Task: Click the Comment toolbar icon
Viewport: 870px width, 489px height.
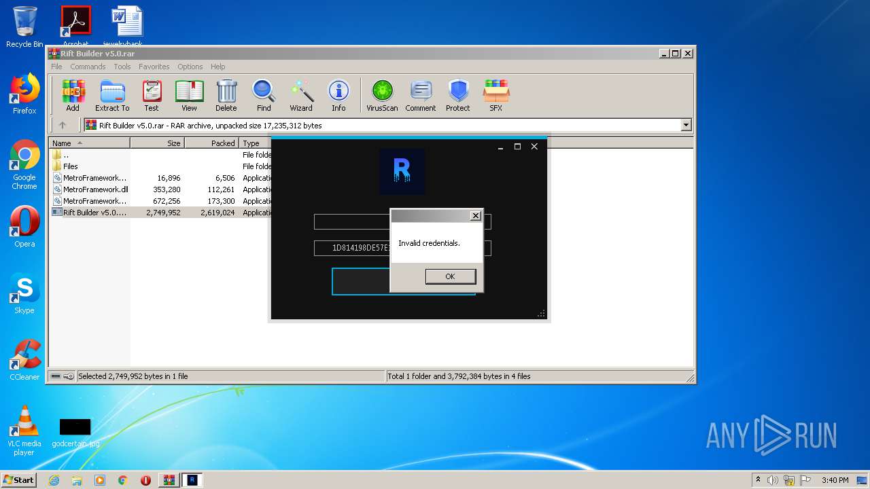Action: coord(421,96)
